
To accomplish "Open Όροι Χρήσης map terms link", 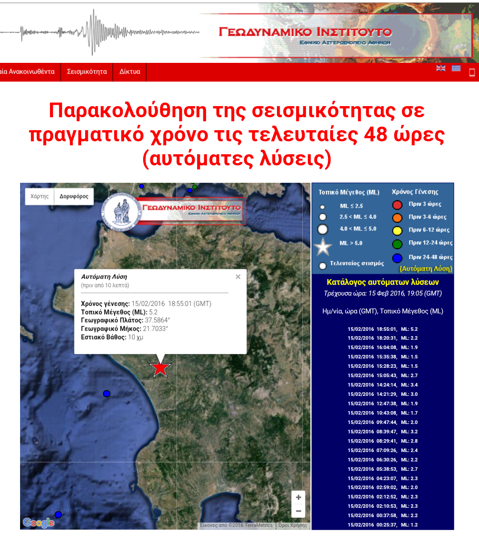I will tap(293, 525).
